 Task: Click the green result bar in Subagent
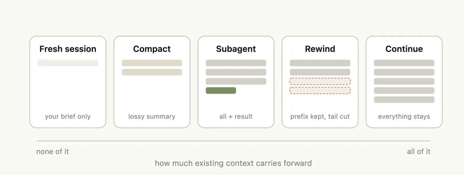(x=221, y=91)
